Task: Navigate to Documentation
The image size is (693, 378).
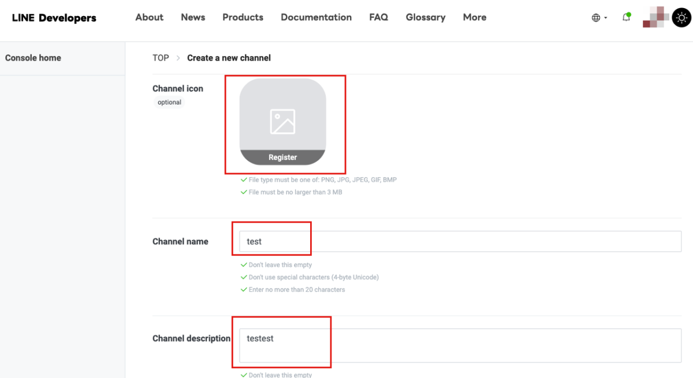Action: (316, 17)
